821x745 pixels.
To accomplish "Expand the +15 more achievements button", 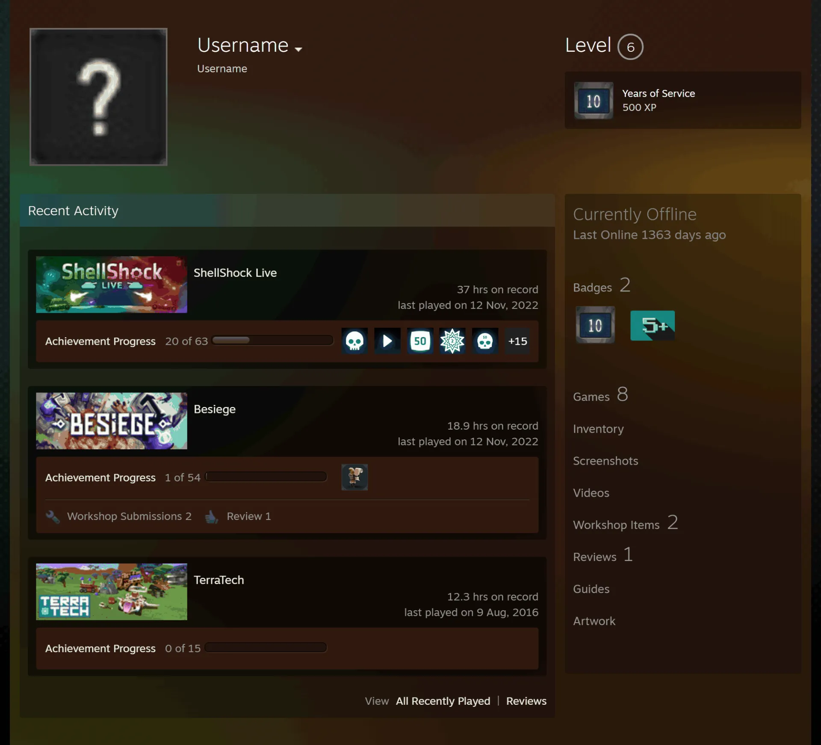I will 517,341.
